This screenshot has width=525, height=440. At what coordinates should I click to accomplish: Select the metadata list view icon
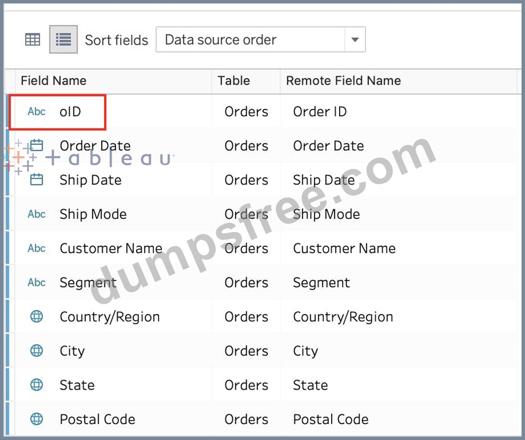point(63,40)
